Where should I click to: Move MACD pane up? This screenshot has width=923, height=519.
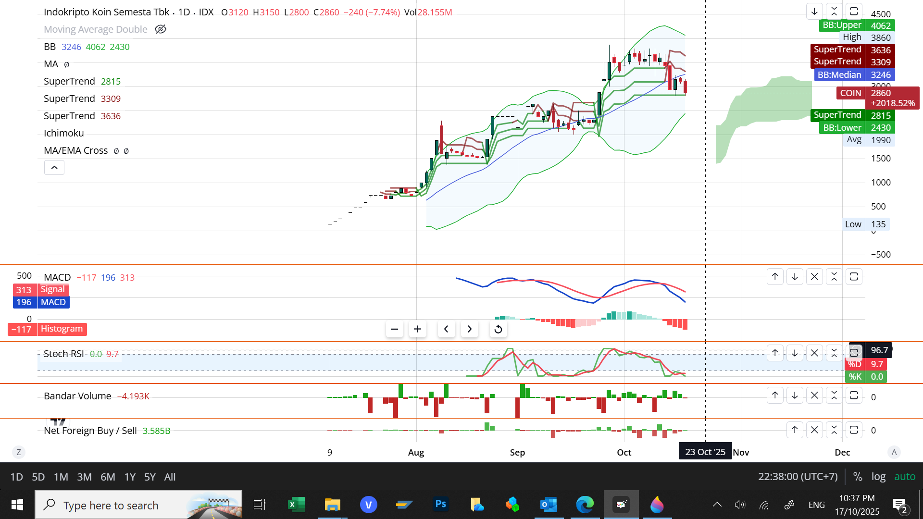[775, 277]
